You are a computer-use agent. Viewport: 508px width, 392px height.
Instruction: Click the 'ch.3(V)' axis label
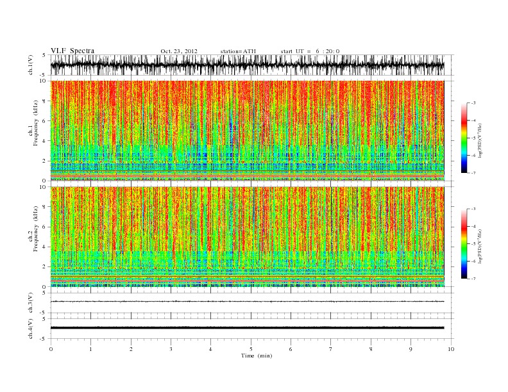tap(31, 303)
